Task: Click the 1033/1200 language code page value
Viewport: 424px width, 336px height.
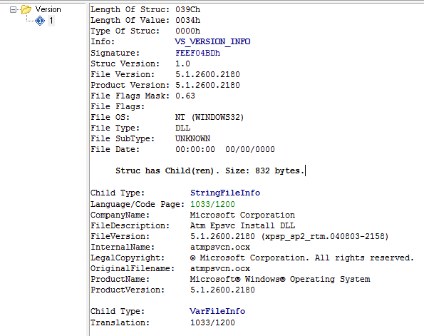Action: pos(212,204)
